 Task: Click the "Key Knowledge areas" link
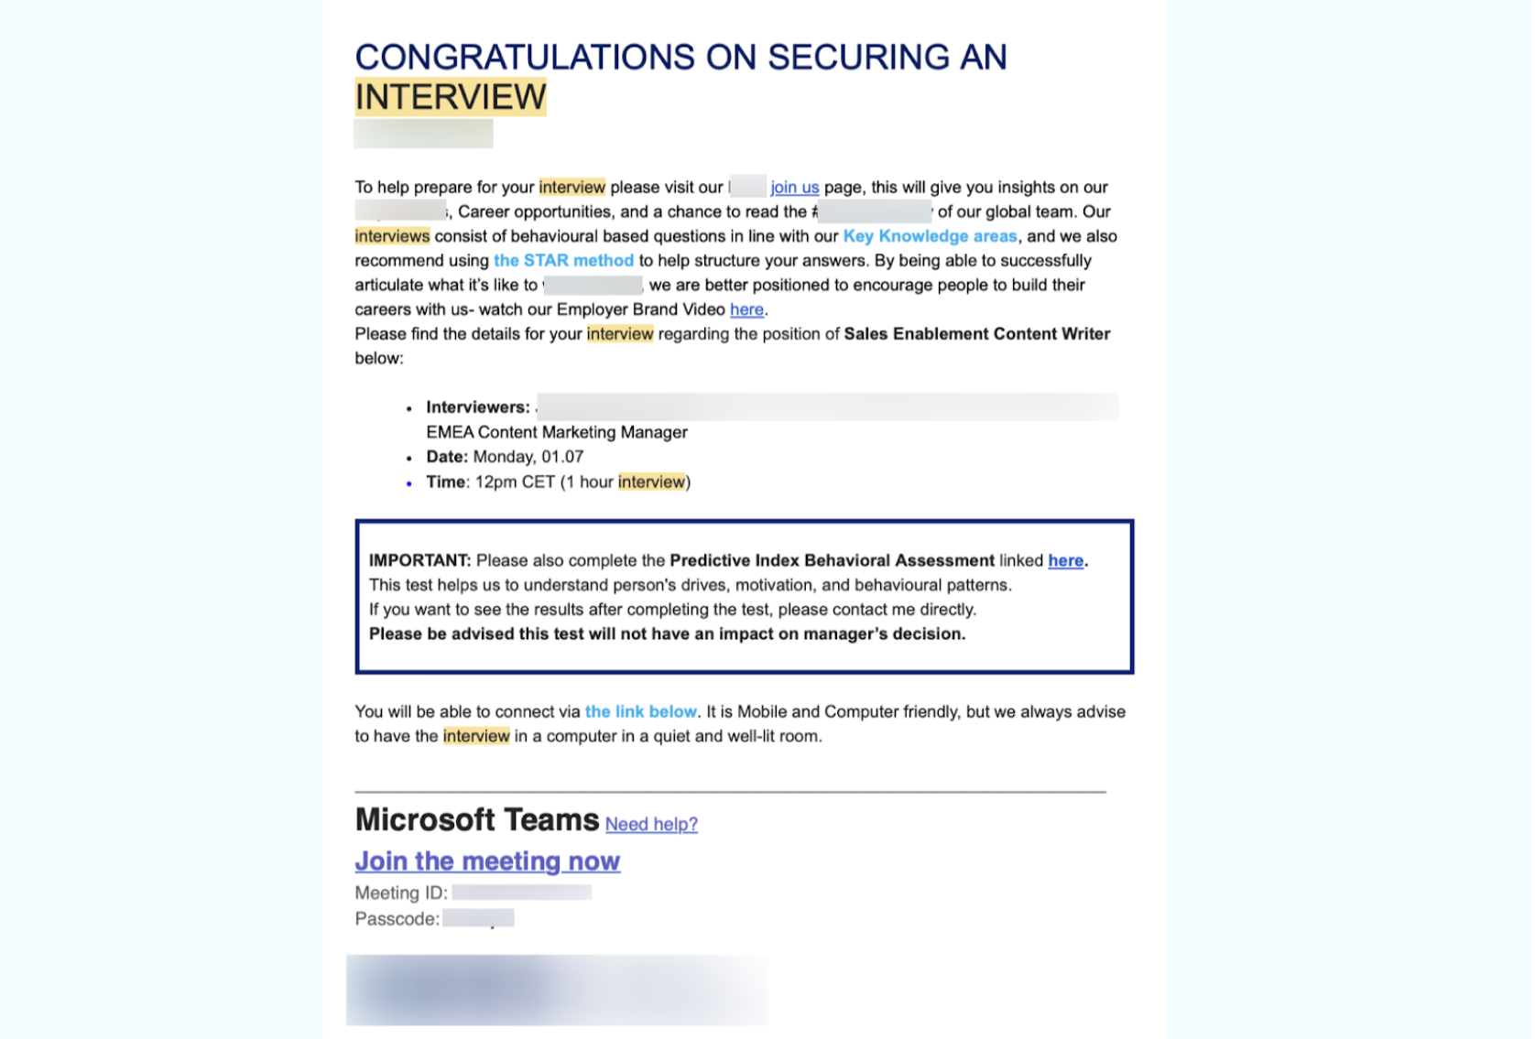coord(930,236)
